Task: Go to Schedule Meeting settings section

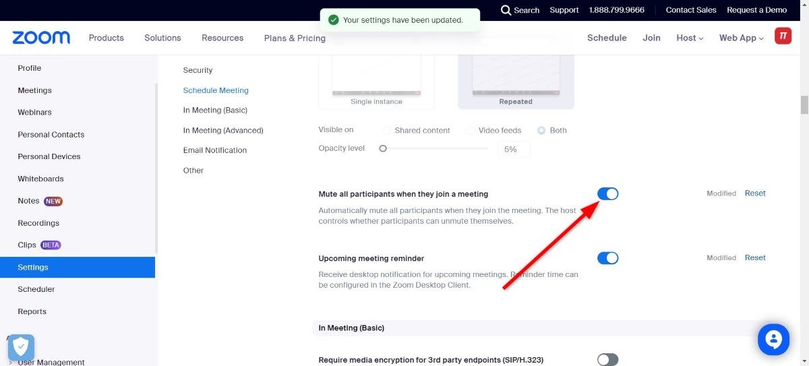Action: [x=216, y=90]
